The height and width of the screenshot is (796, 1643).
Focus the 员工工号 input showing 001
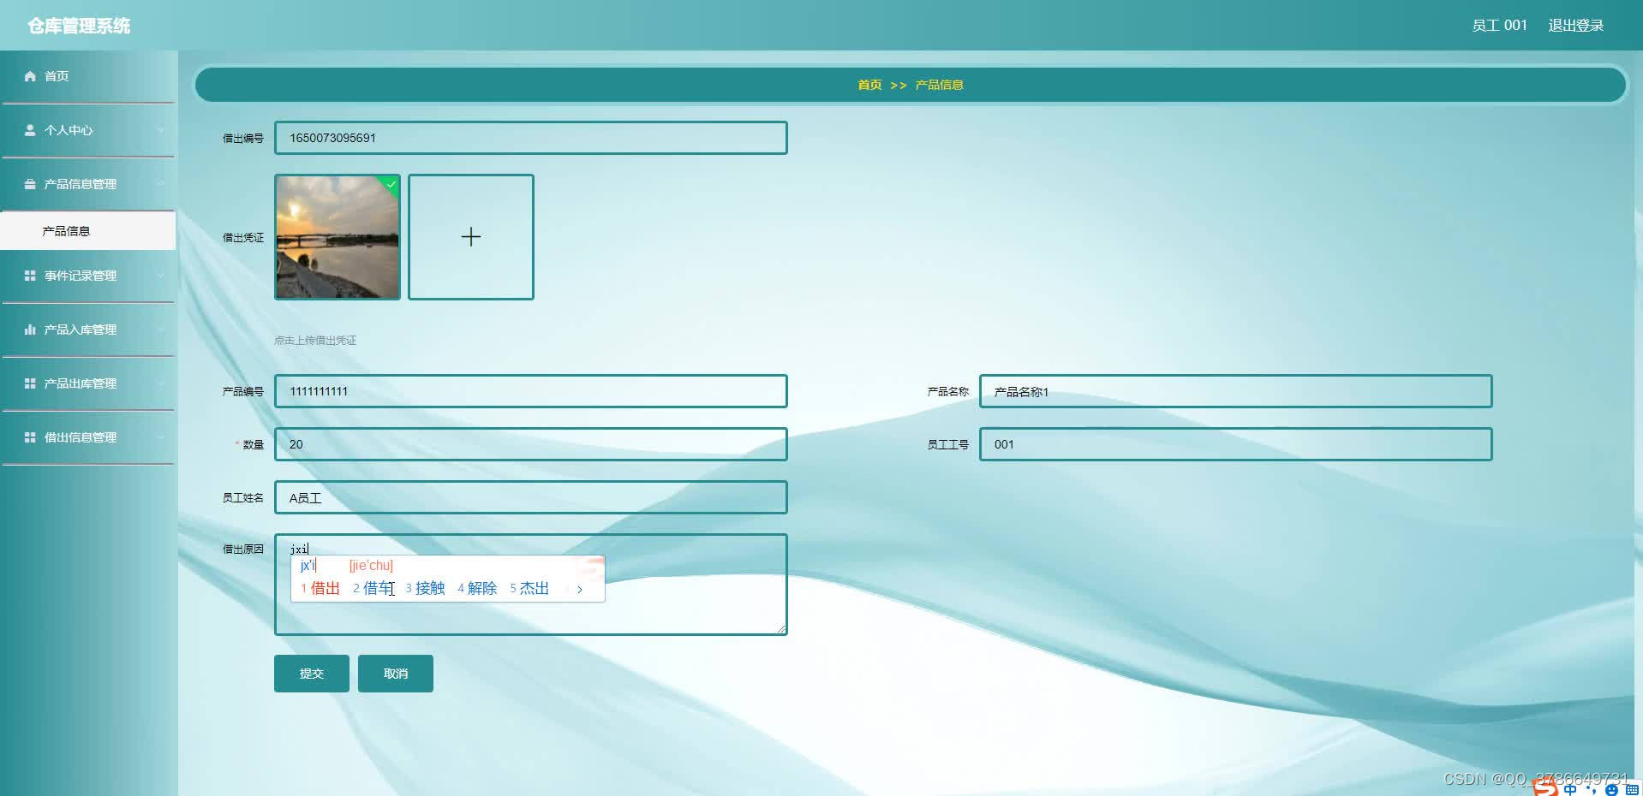[1236, 444]
